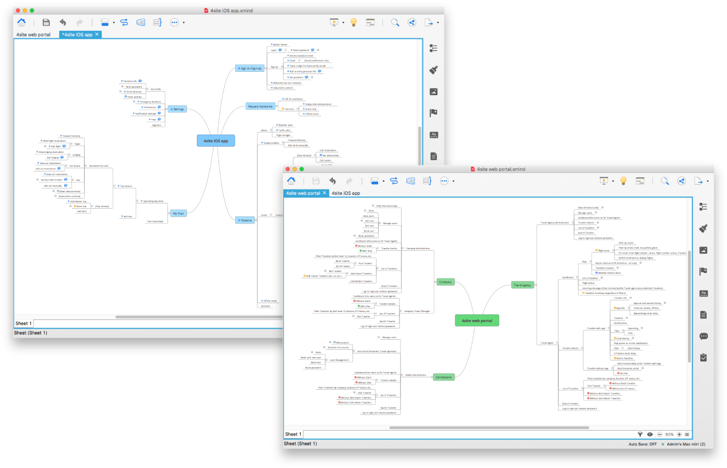
Task: Toggle eye visibility icon in web portal window
Action: pos(650,434)
